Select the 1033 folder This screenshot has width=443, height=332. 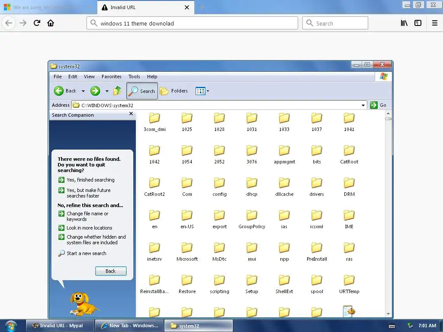[284, 122]
